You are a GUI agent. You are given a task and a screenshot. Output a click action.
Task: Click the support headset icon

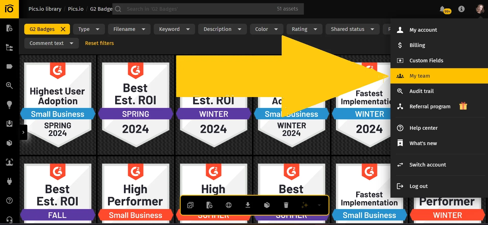click(x=9, y=220)
